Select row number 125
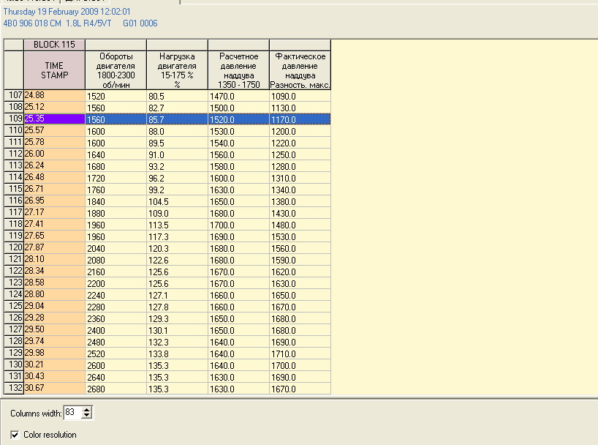The image size is (598, 445). [14, 307]
